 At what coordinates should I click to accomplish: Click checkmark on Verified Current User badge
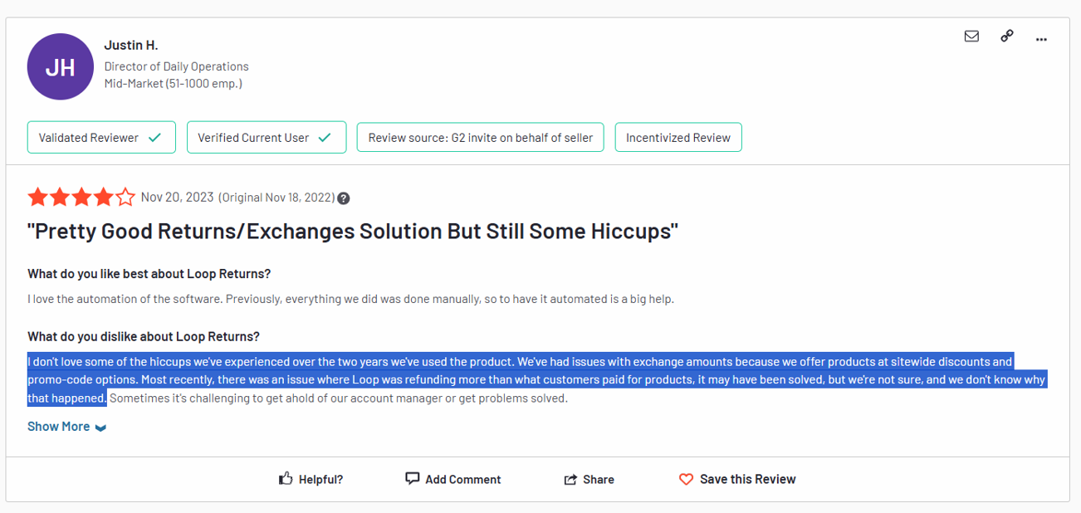coord(325,138)
